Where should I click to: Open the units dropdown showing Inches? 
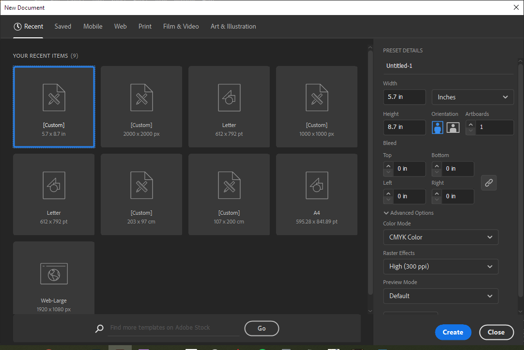tap(472, 97)
